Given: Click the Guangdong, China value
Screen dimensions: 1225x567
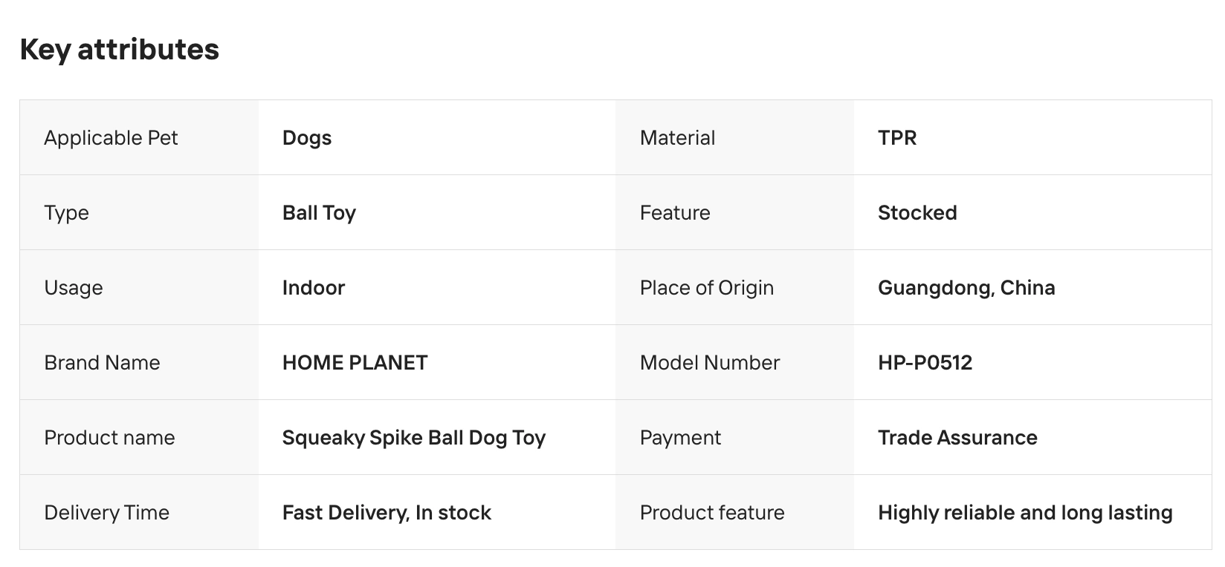Looking at the screenshot, I should (966, 288).
